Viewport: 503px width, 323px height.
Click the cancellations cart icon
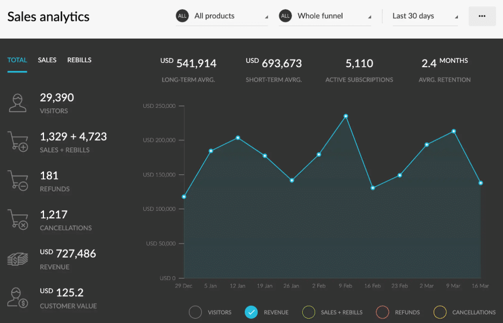coord(18,219)
